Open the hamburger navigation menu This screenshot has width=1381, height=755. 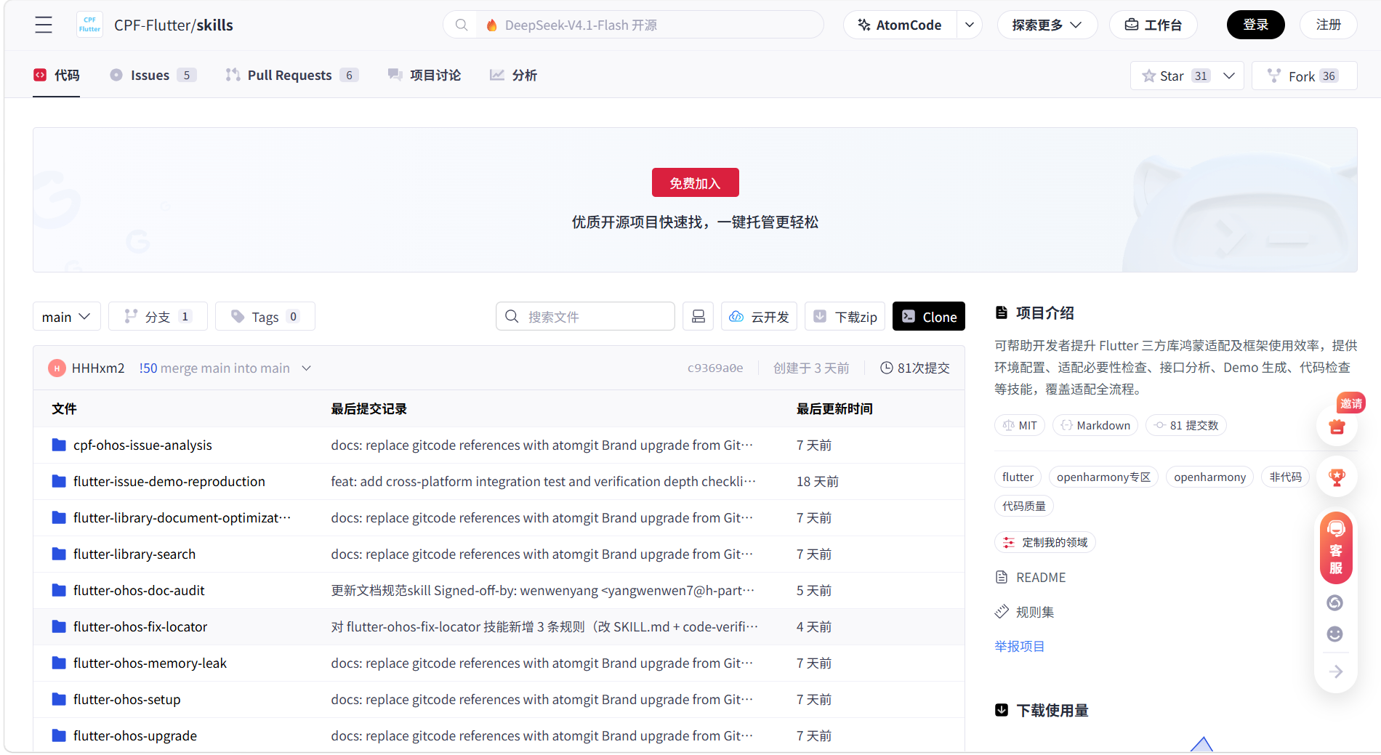point(44,25)
